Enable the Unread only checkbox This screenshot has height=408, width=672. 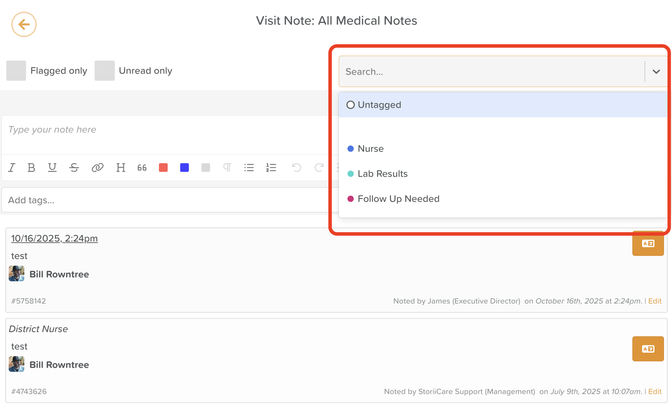point(104,71)
